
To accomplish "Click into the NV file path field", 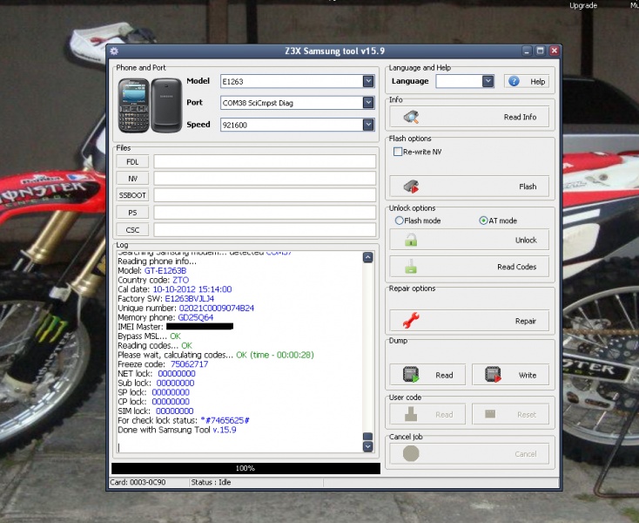I will (265, 179).
